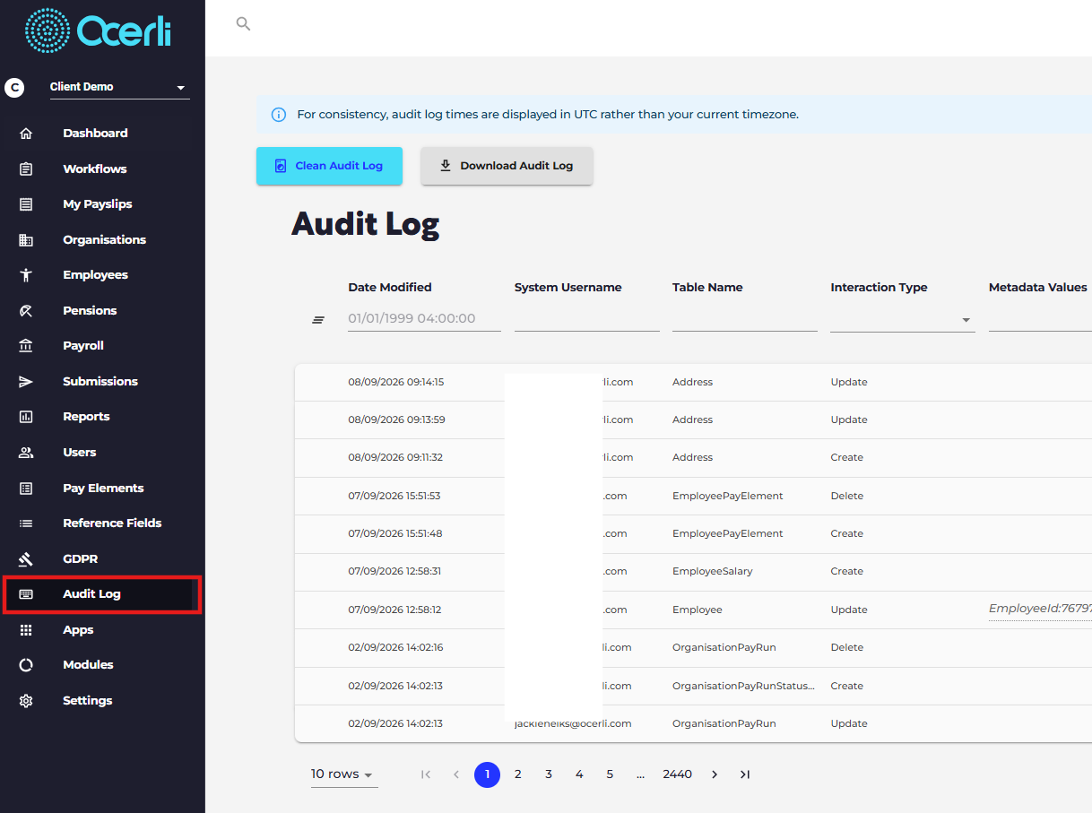The height and width of the screenshot is (813, 1092).
Task: Open Dashboard in the sidebar
Action: pyautogui.click(x=95, y=134)
